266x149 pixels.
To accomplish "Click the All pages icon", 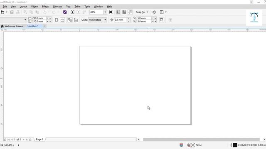I will (70, 20).
